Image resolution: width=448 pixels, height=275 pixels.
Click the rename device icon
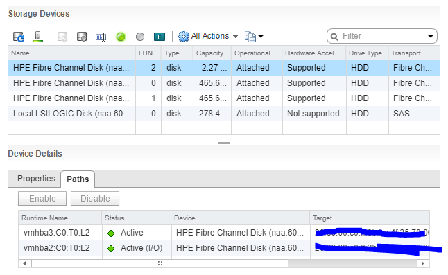[101, 37]
